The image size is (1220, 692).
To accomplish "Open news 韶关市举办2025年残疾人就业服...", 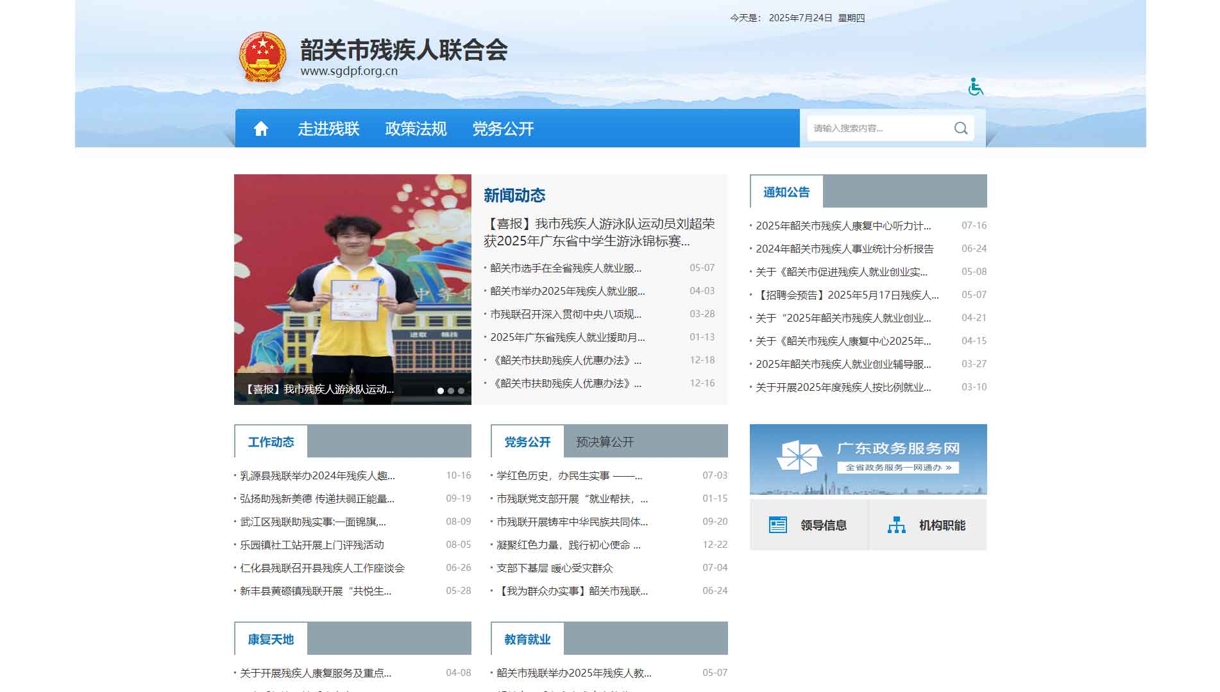I will click(568, 291).
